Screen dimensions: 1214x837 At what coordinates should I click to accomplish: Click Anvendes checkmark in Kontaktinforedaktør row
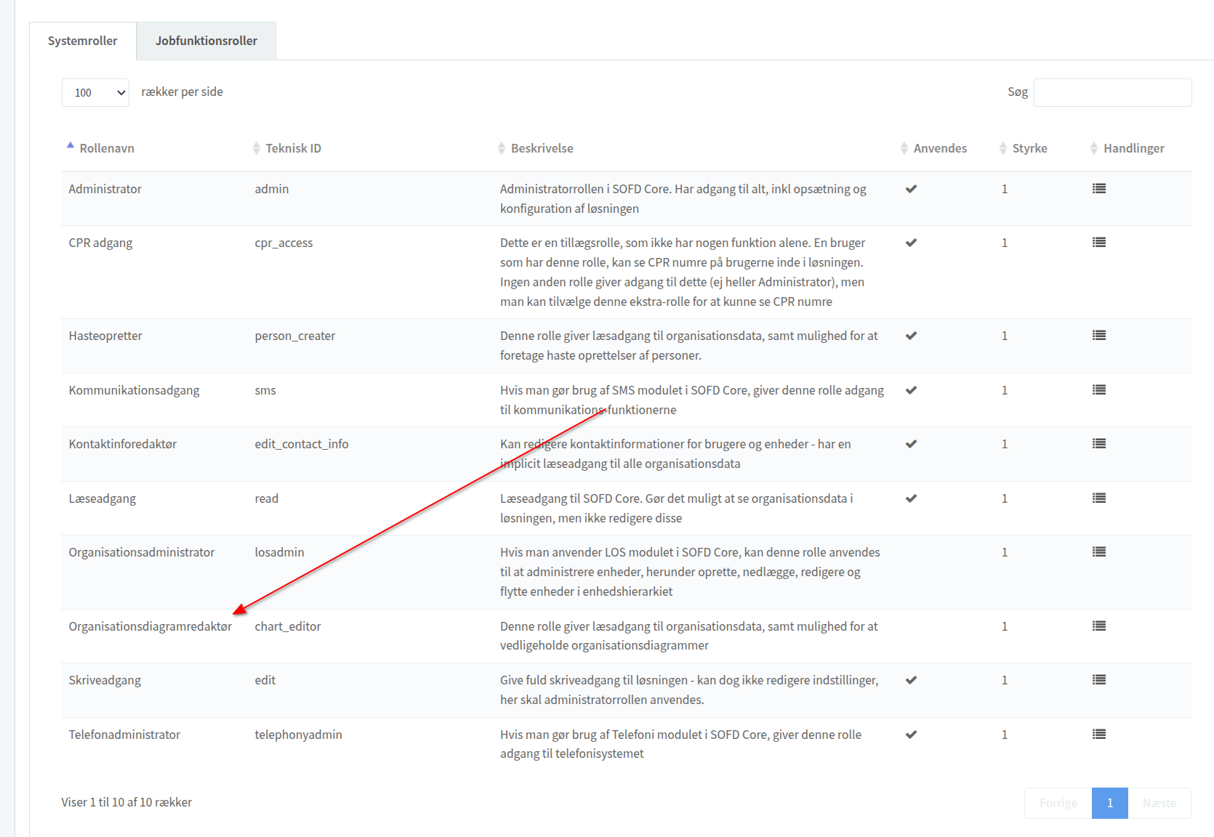[911, 444]
